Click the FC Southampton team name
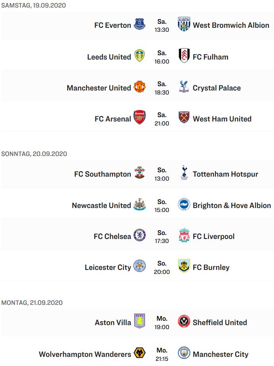 [102, 174]
